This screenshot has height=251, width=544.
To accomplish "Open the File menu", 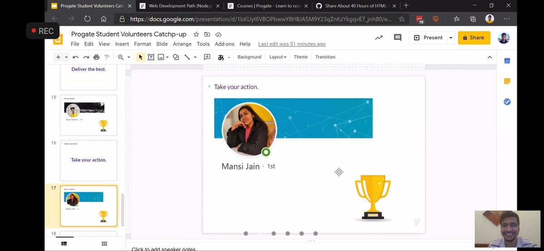I will [x=75, y=44].
